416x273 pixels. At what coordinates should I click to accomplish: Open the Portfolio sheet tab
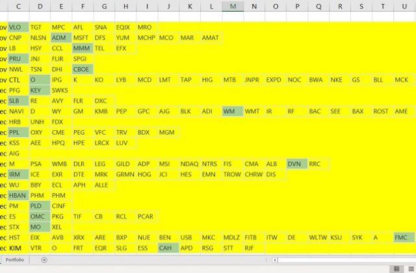(16, 260)
